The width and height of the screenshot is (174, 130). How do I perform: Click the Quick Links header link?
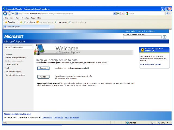(130, 31)
